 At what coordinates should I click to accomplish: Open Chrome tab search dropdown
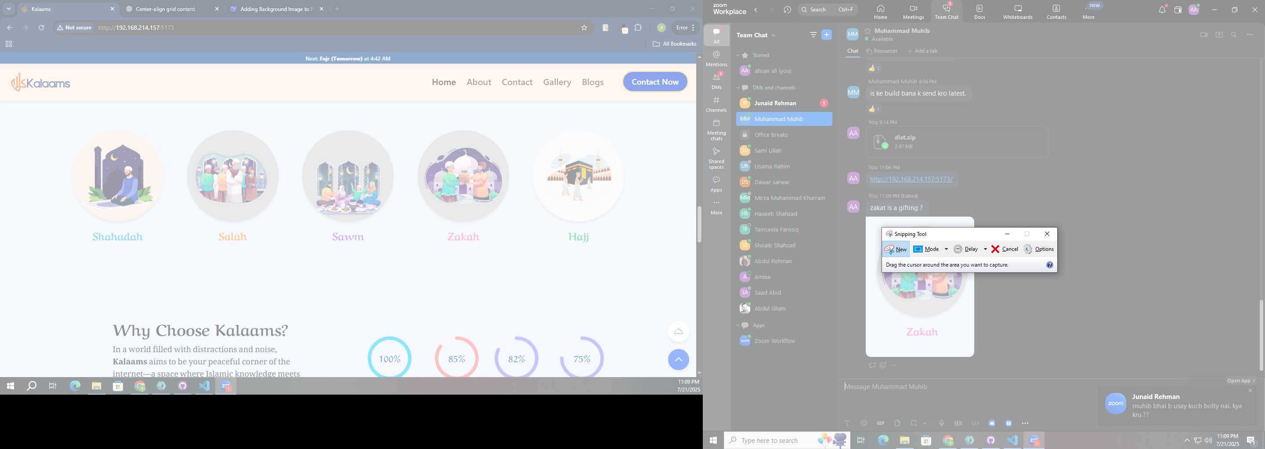[8, 9]
